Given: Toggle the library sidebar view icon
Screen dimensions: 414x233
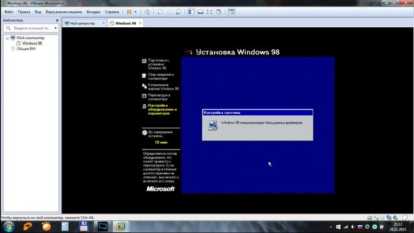Looking at the screenshot, I should click(x=191, y=12).
